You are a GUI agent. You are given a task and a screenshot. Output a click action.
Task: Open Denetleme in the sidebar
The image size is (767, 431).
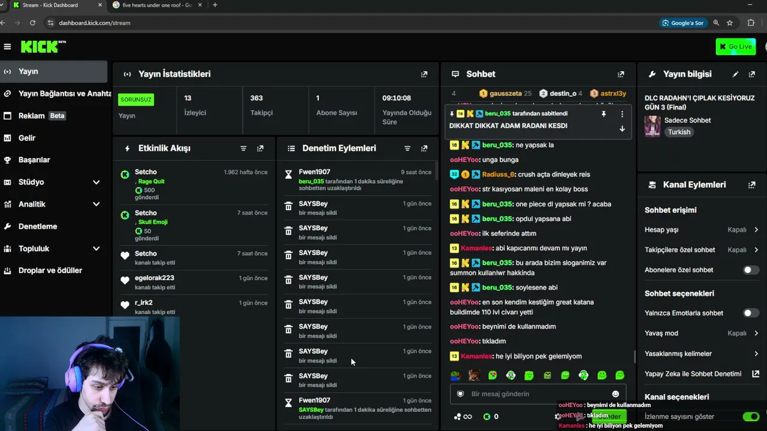point(54,226)
